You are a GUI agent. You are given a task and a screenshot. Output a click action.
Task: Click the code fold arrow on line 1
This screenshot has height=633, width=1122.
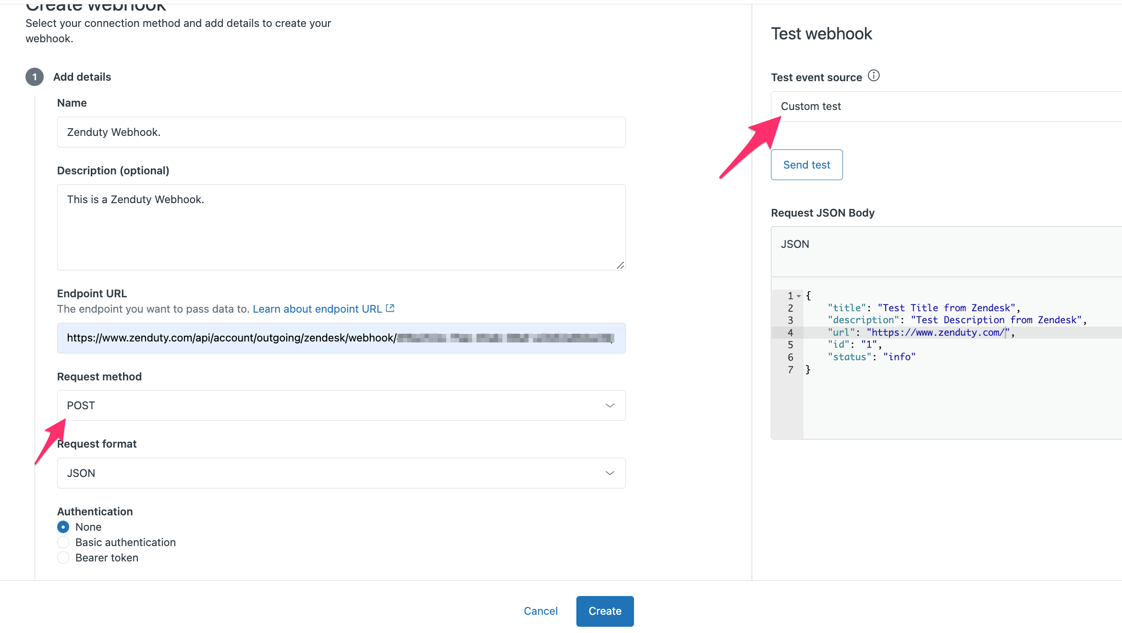tap(799, 296)
